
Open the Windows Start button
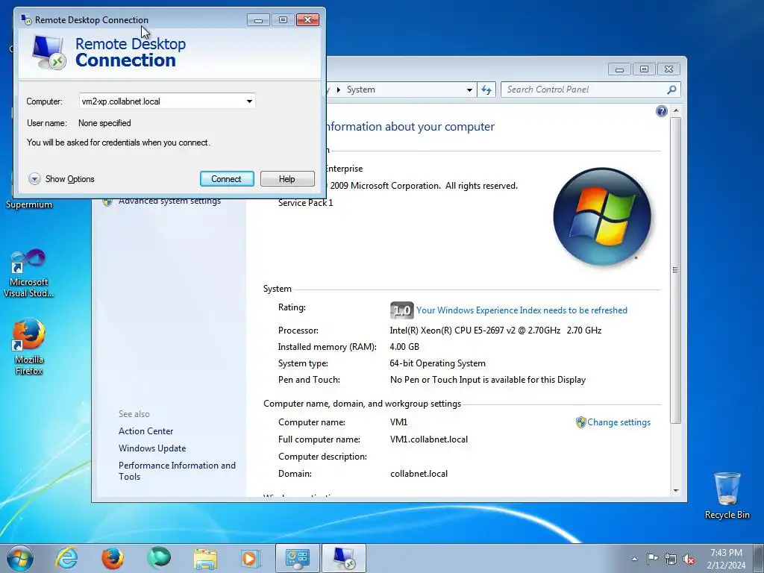click(20, 558)
